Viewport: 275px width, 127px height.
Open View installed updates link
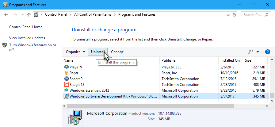27,38
